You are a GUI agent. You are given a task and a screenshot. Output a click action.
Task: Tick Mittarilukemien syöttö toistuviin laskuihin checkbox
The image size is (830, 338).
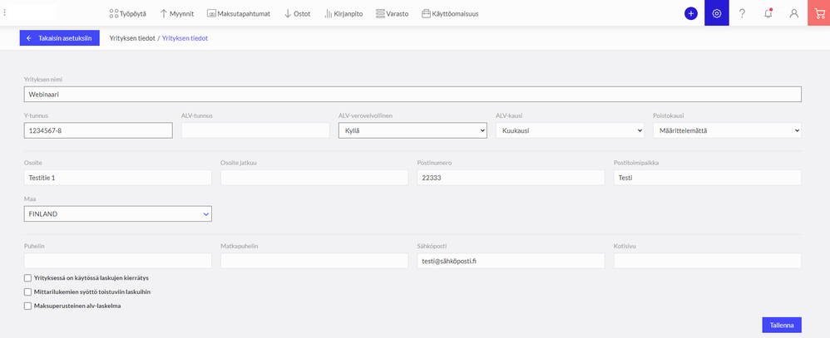click(27, 291)
